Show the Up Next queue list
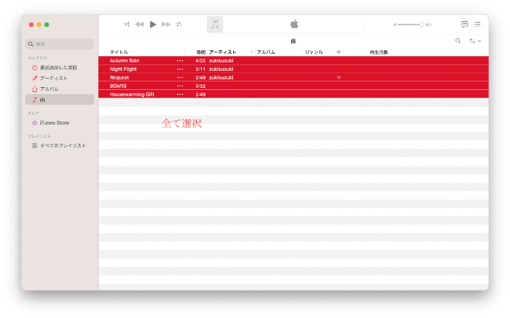Viewport: 510px width, 318px height. (477, 24)
